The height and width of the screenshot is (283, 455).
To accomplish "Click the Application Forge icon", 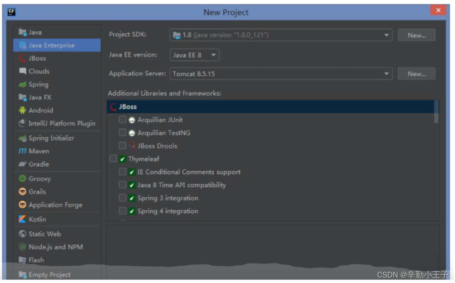I will 22,205.
